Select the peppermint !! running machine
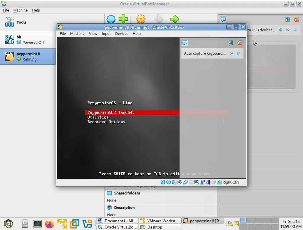 [28, 56]
